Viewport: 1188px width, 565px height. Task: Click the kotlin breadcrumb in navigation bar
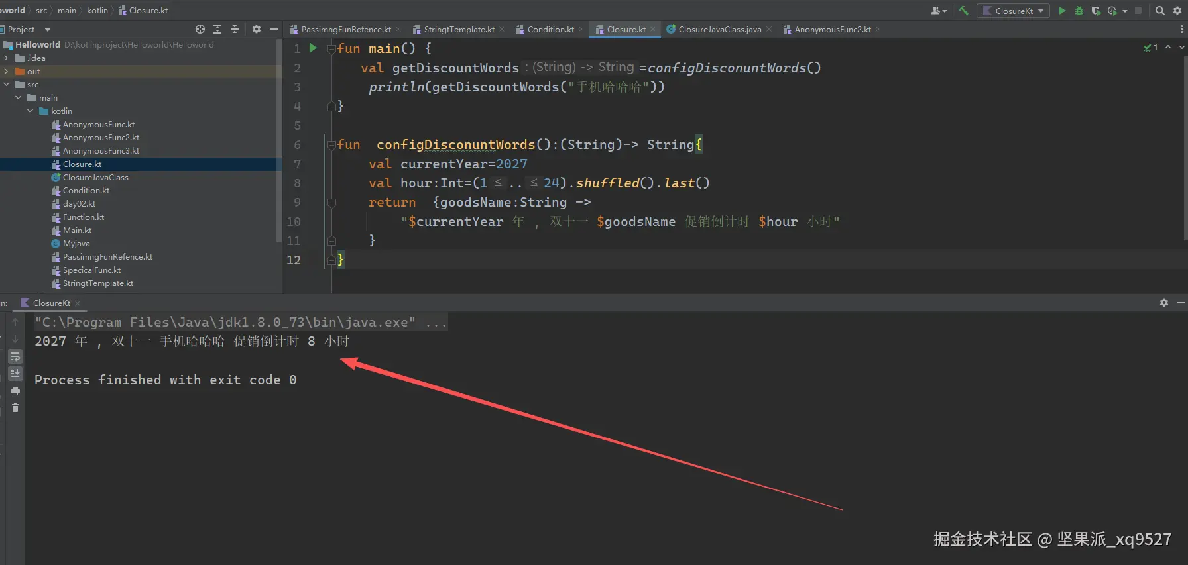point(97,10)
